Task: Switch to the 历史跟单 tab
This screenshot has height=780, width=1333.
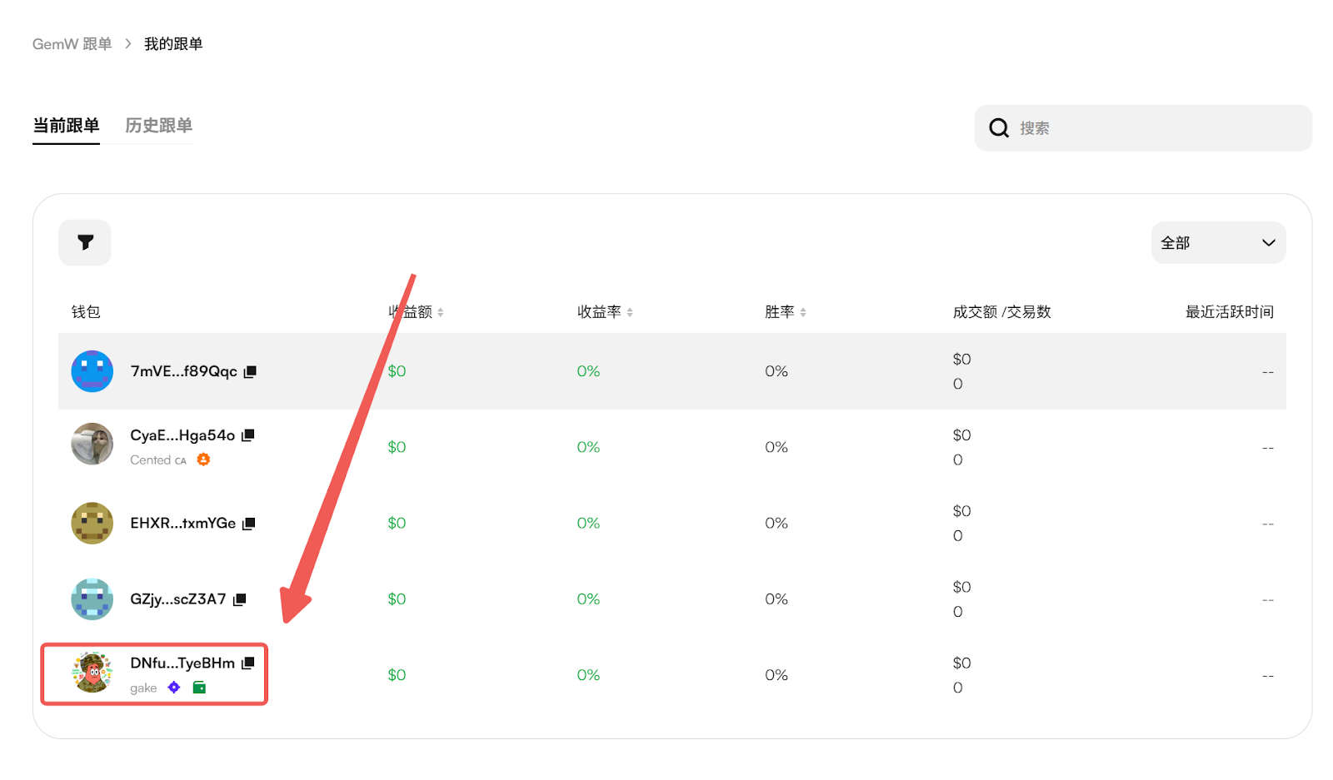Action: coord(158,126)
